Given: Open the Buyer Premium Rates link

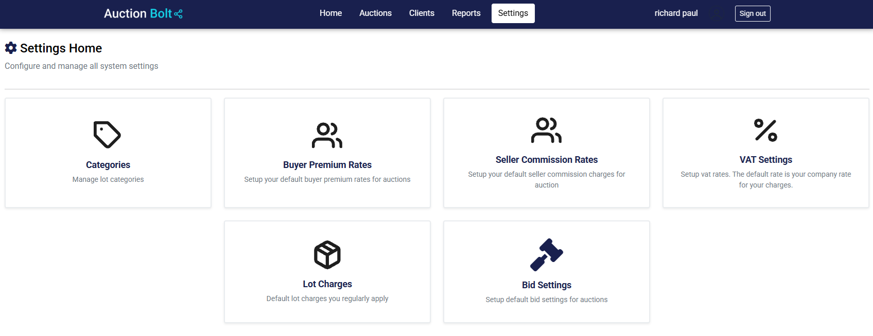Looking at the screenshot, I should tap(327, 165).
